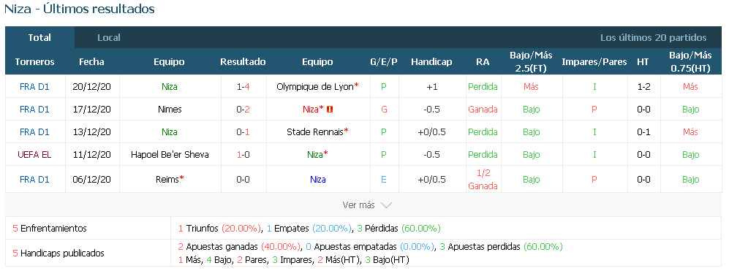This screenshot has width=729, height=271.
Task: Click the Impares/Pares column header
Action: (x=594, y=62)
